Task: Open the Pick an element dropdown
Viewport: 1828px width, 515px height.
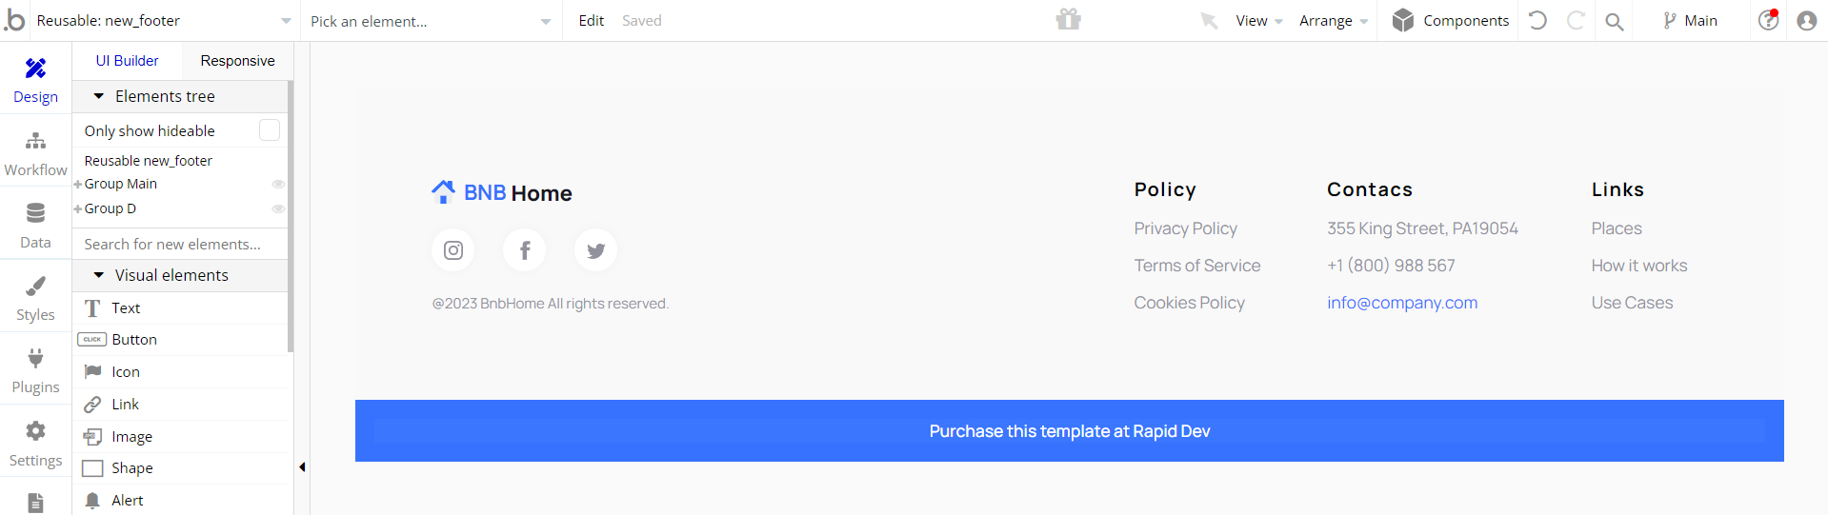Action: coord(431,21)
